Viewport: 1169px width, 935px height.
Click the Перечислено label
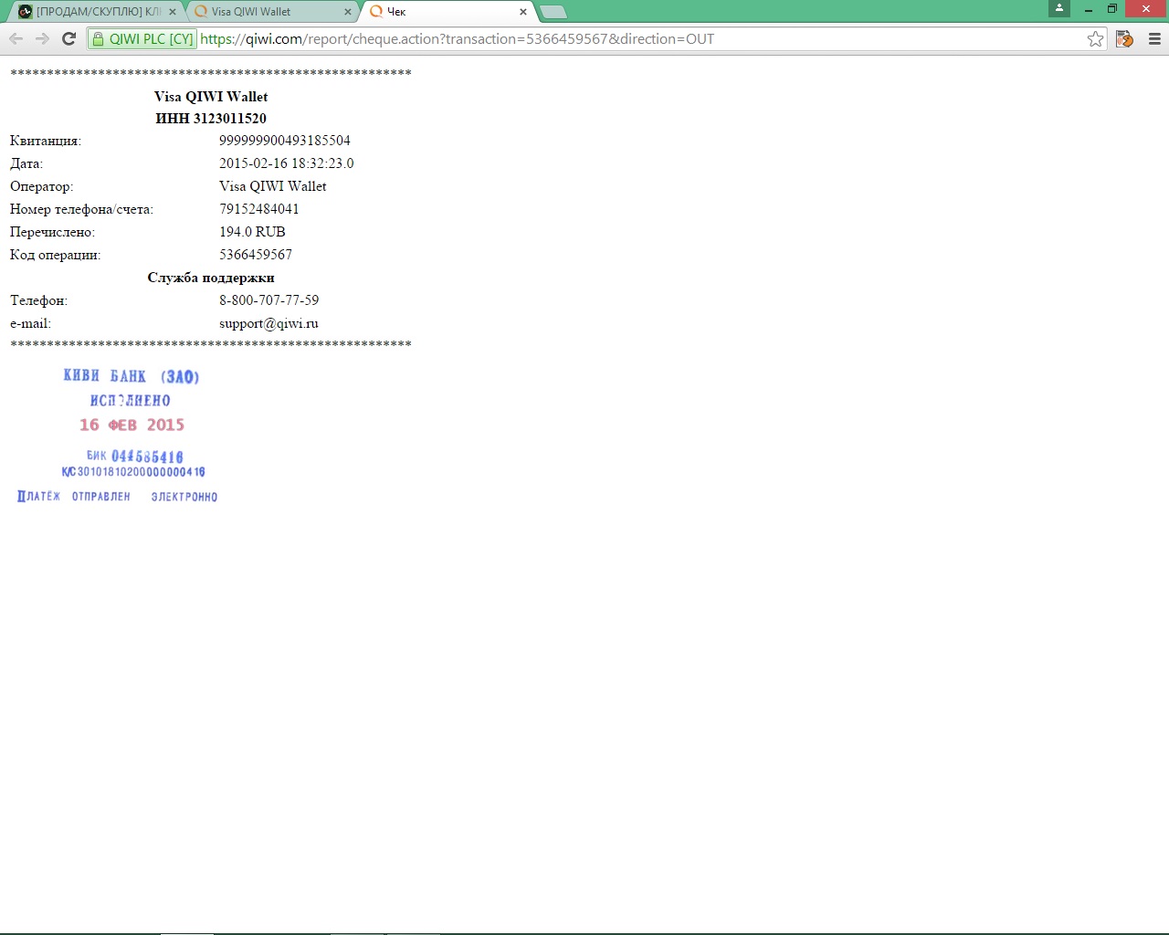[52, 232]
